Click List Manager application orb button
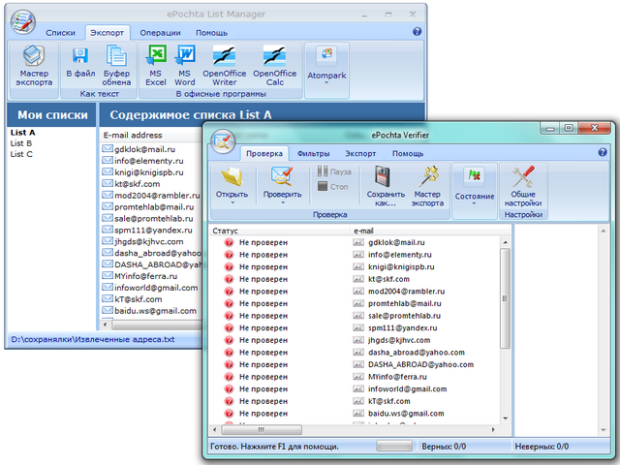Screen dimensions: 620x465 (23, 21)
